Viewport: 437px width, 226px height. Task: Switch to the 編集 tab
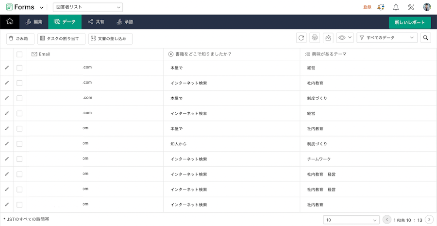click(x=34, y=22)
